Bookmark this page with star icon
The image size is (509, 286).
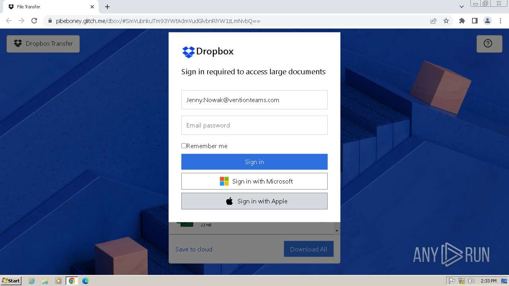coord(446,21)
